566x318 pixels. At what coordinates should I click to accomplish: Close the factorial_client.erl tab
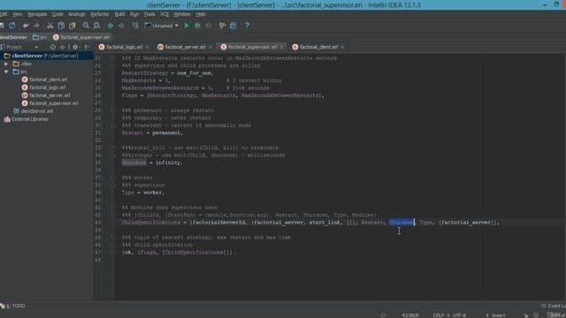(x=342, y=47)
